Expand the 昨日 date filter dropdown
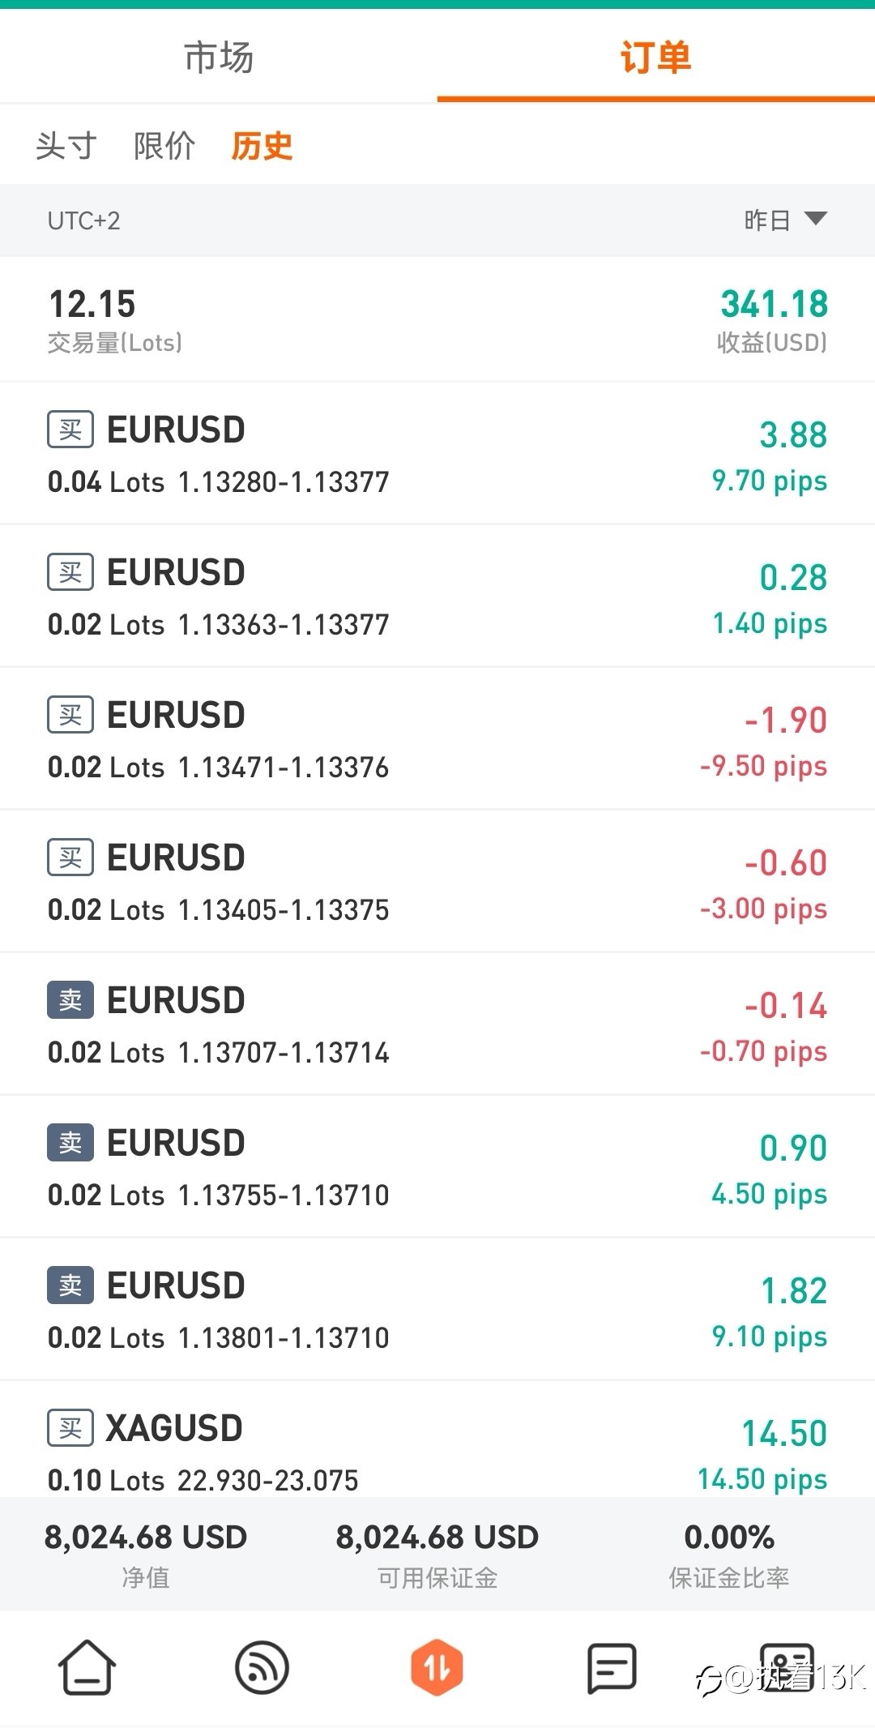The image size is (875, 1728). [785, 220]
